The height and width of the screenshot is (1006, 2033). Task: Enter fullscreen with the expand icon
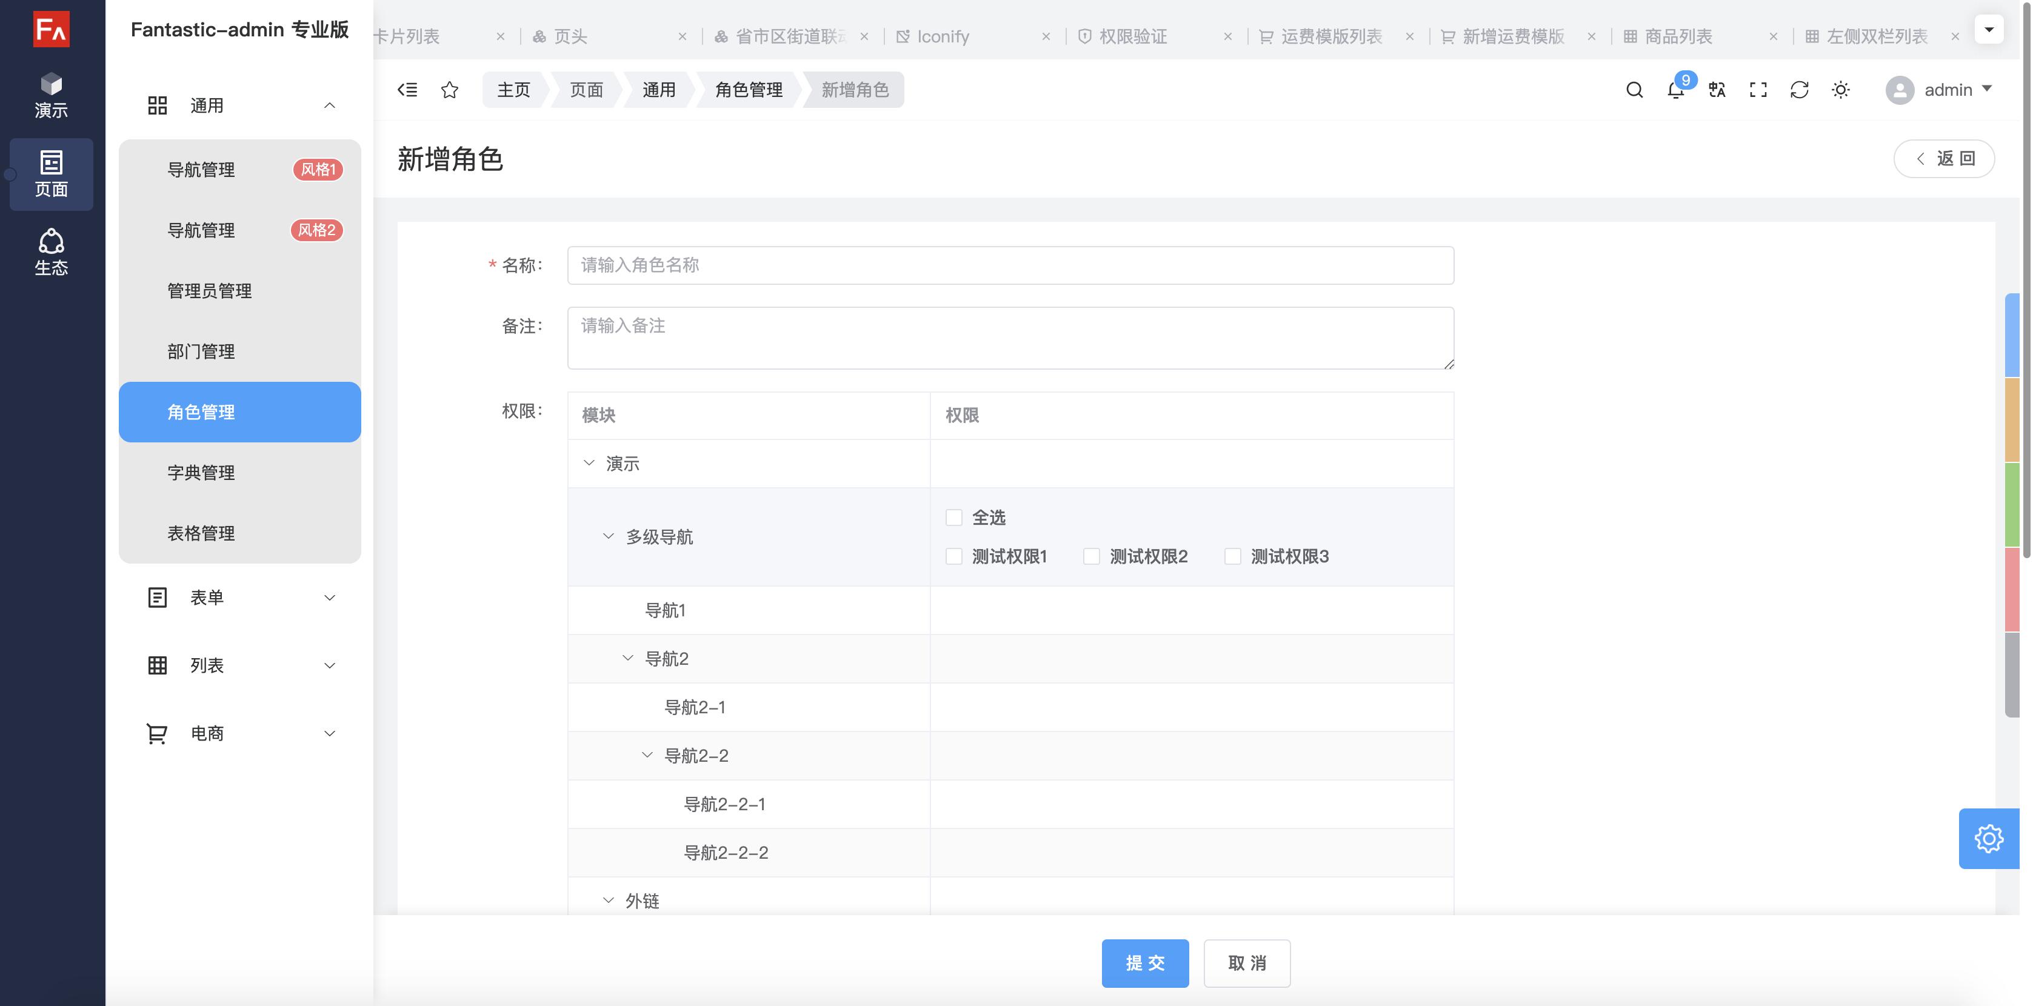coord(1758,90)
